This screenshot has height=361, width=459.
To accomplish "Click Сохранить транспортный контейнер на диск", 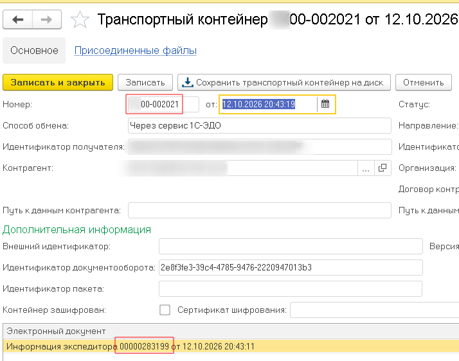I will (284, 82).
